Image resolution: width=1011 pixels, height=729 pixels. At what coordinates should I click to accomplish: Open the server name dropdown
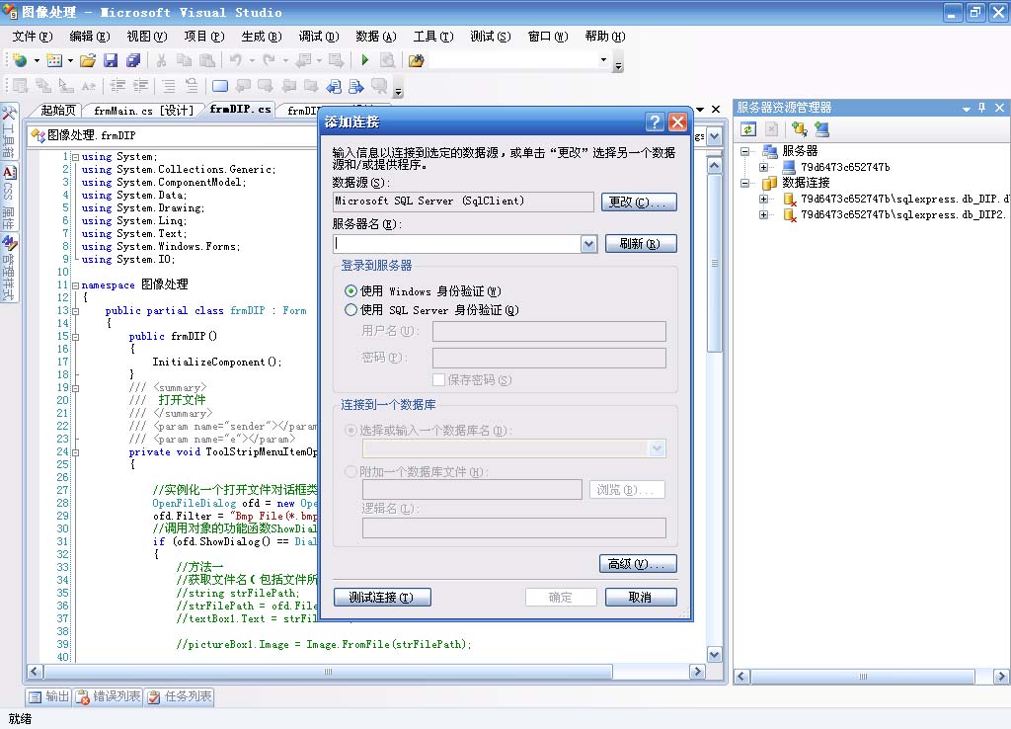tap(588, 244)
